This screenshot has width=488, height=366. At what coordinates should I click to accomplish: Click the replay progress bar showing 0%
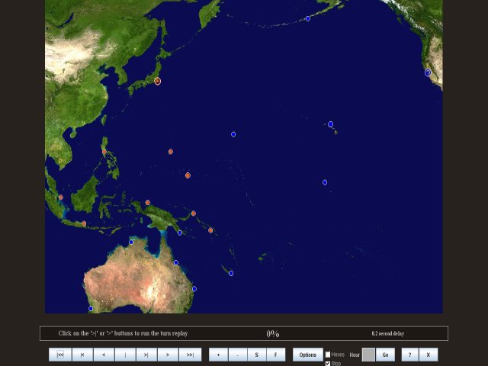tap(272, 333)
